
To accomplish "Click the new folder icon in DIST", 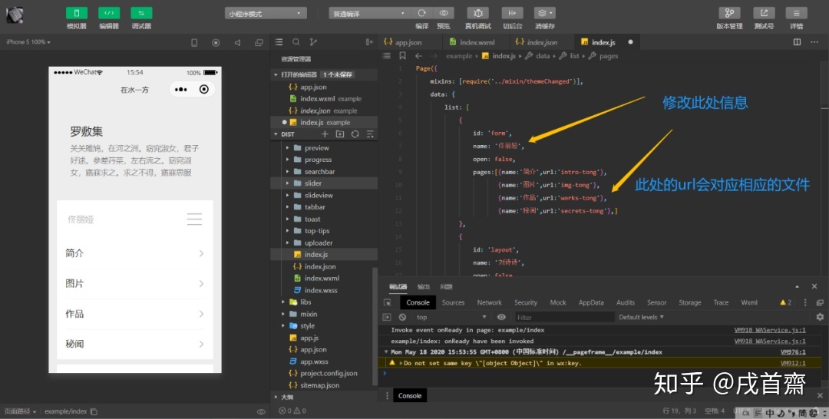I will [340, 134].
